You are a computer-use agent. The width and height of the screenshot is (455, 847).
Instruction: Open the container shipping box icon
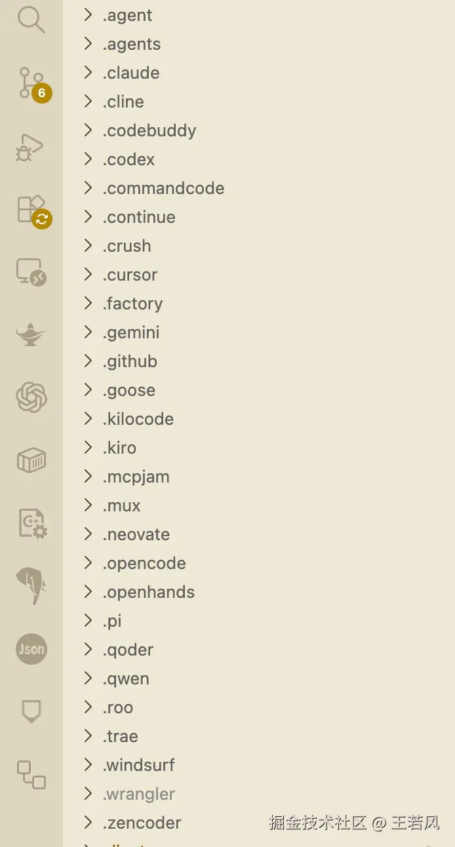tap(31, 460)
